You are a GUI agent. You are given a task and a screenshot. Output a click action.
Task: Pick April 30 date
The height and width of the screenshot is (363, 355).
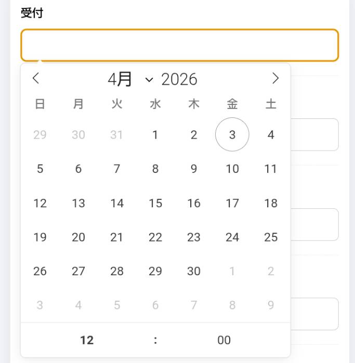click(x=193, y=271)
